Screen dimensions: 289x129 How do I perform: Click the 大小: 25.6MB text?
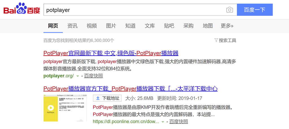point(139,98)
